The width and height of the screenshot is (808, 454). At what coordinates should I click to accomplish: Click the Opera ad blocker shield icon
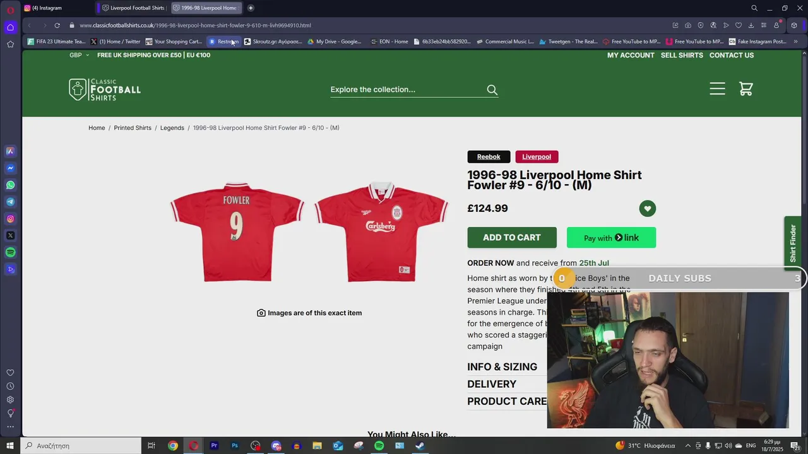coord(701,25)
